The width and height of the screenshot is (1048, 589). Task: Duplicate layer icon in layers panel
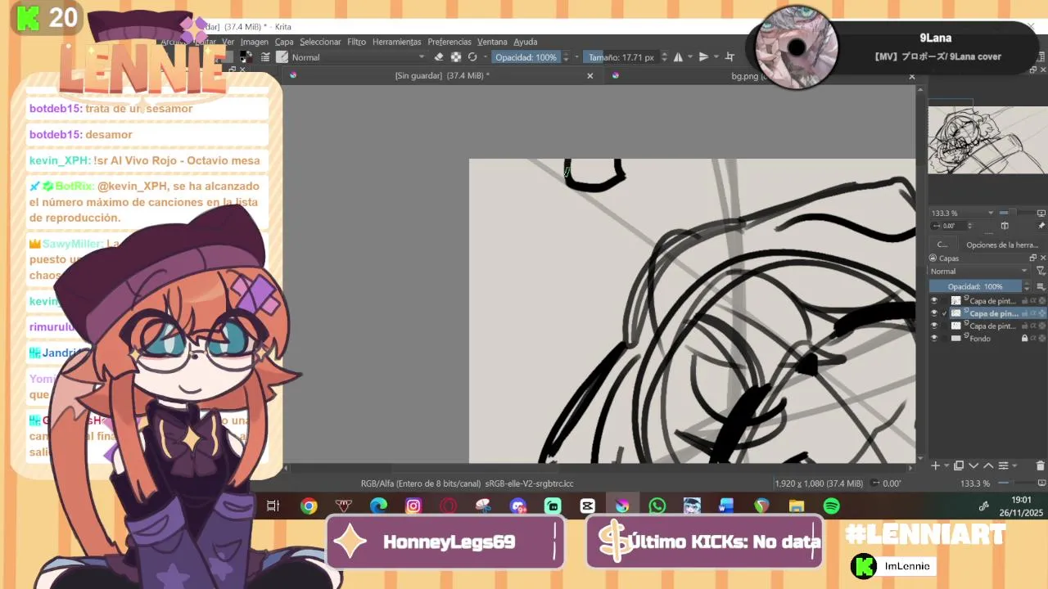click(x=959, y=465)
